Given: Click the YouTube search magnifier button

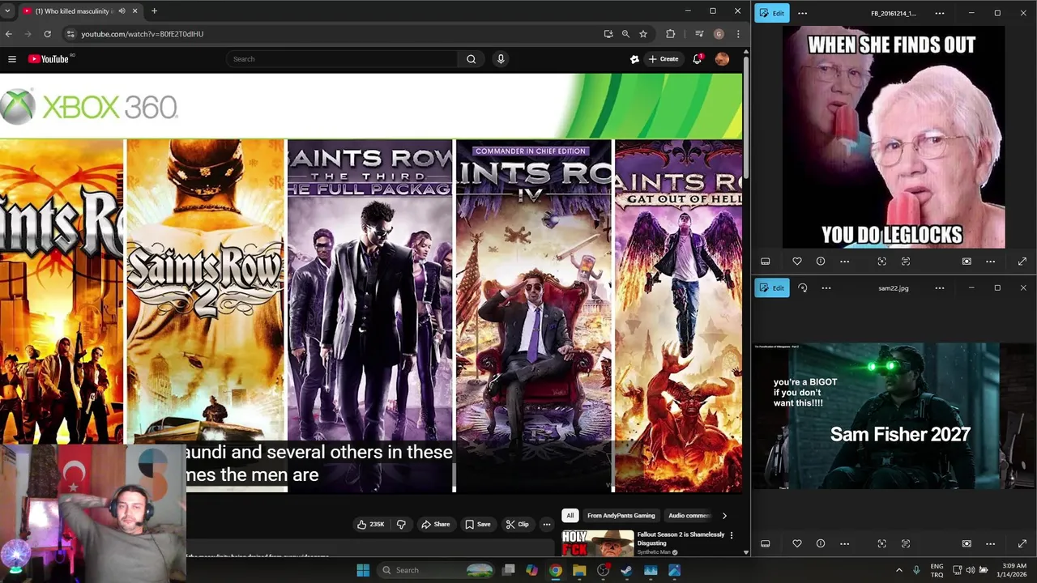Looking at the screenshot, I should [471, 59].
